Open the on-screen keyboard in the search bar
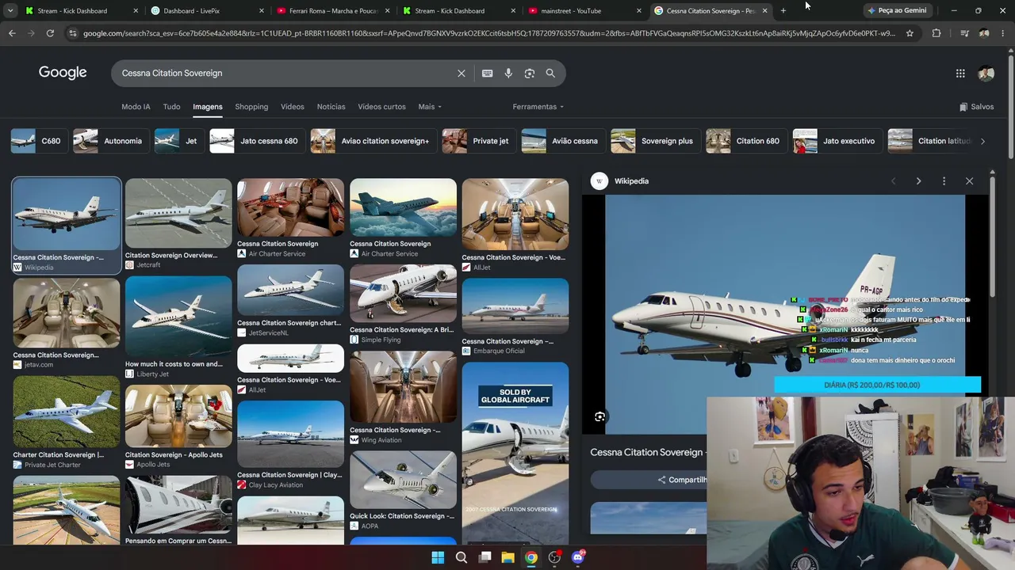 (488, 73)
